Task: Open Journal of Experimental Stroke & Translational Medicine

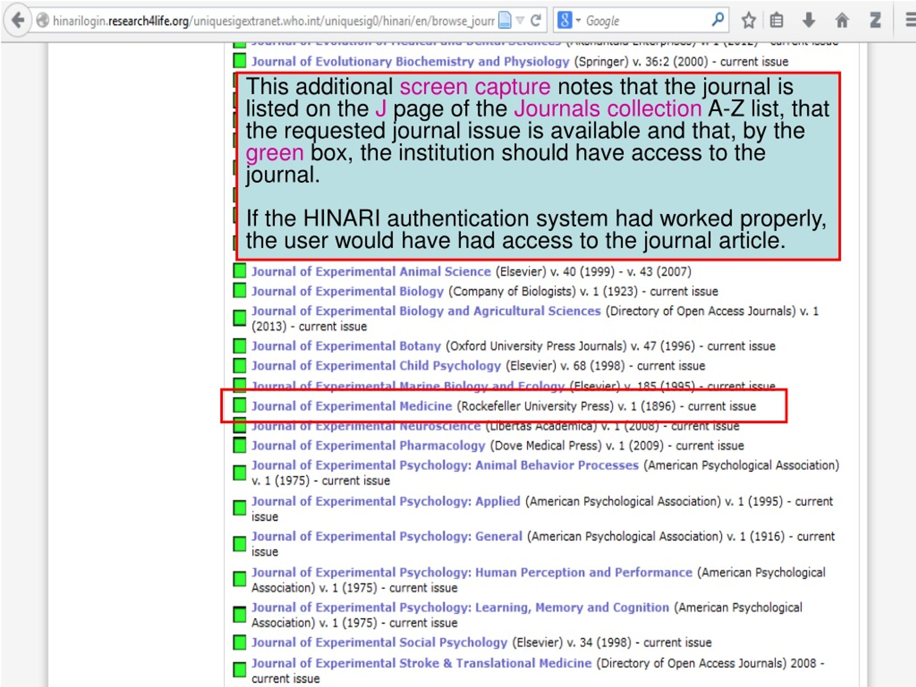Action: tap(422, 663)
